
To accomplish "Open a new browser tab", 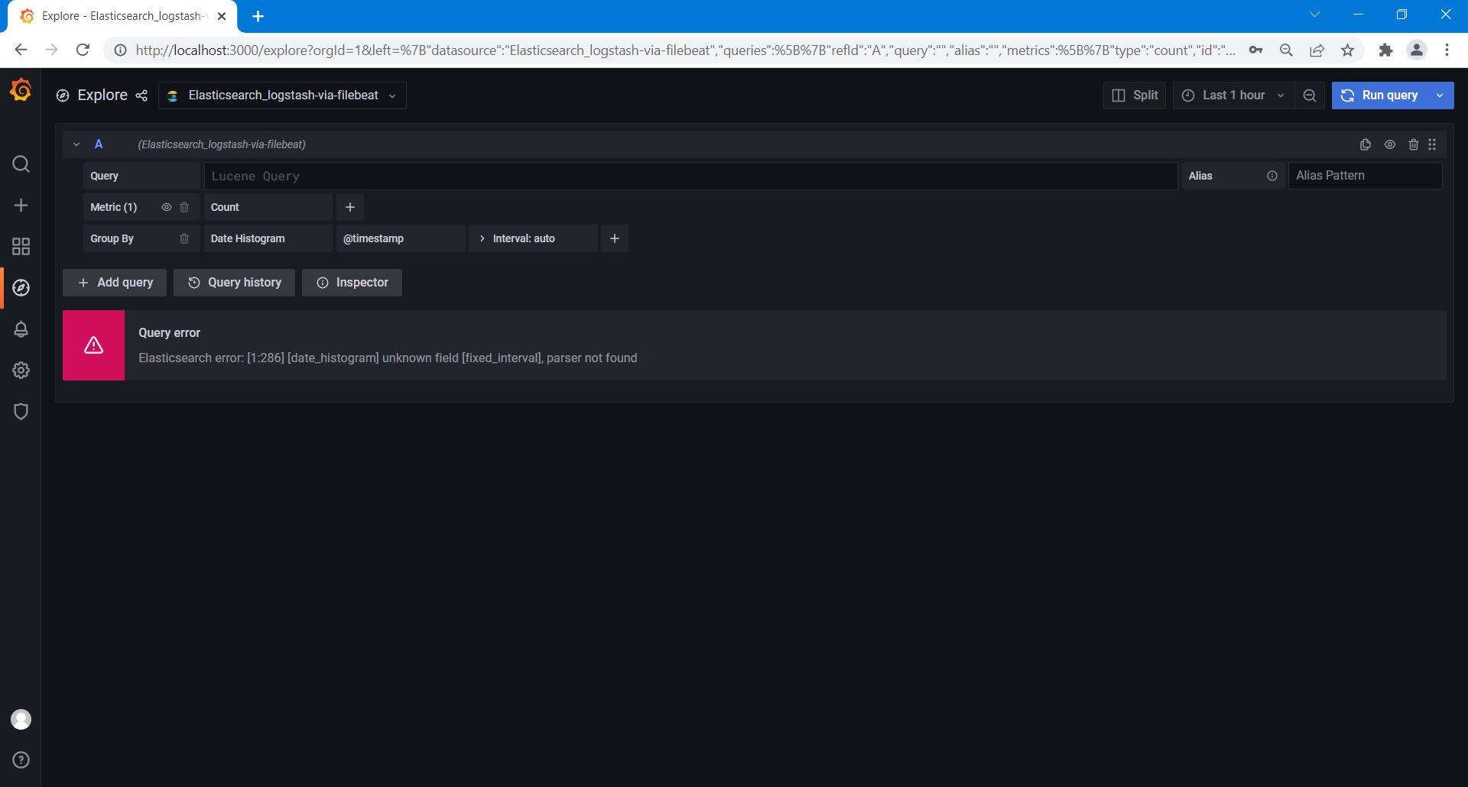I will coord(258,16).
